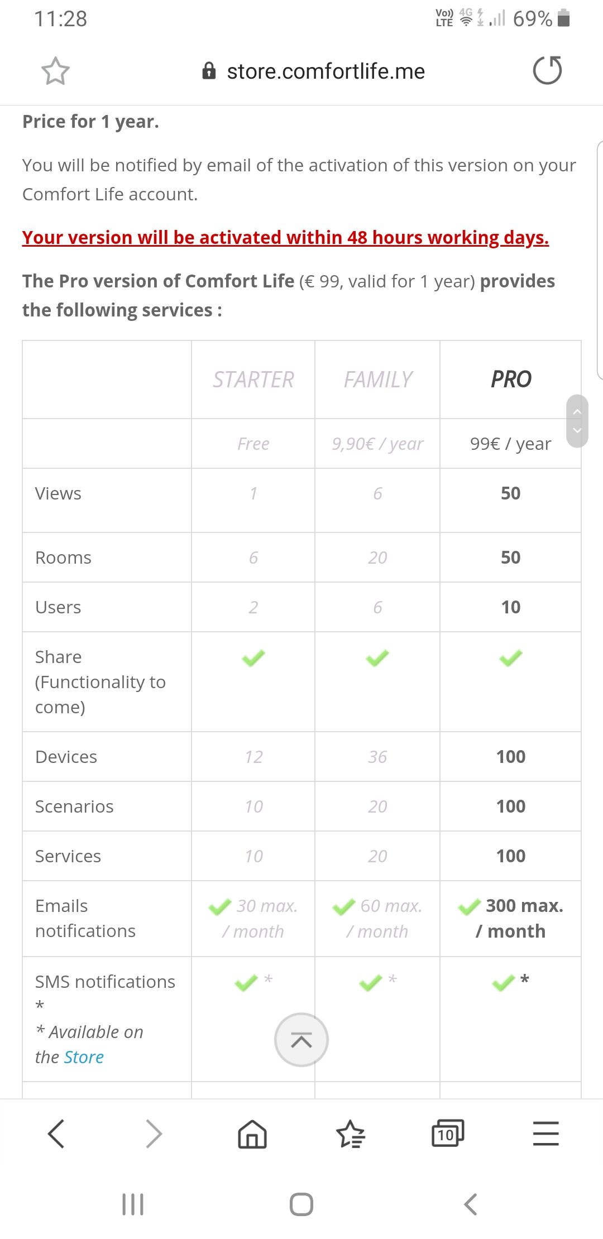Image resolution: width=603 pixels, height=1239 pixels.
Task: Go forward with the browser forward arrow
Action: coord(154,1134)
